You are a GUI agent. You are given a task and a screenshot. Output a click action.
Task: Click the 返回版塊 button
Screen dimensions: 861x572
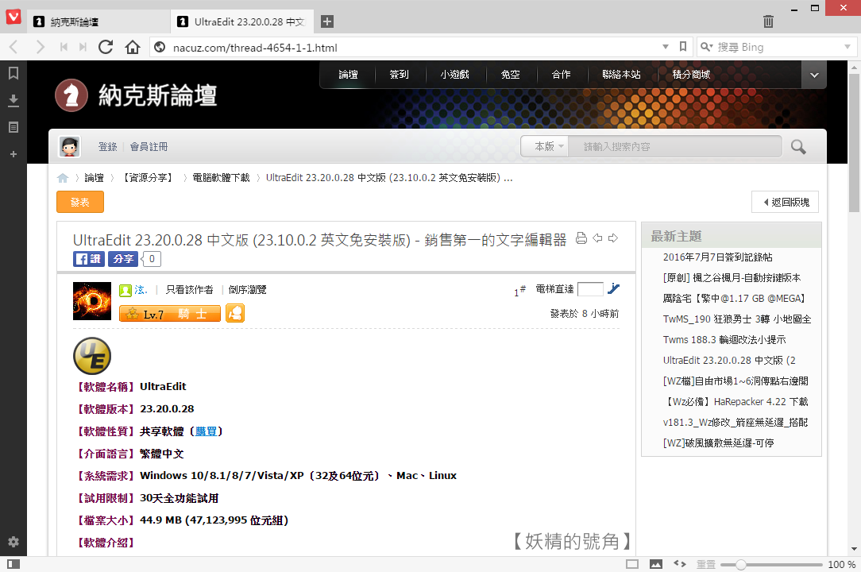[786, 202]
